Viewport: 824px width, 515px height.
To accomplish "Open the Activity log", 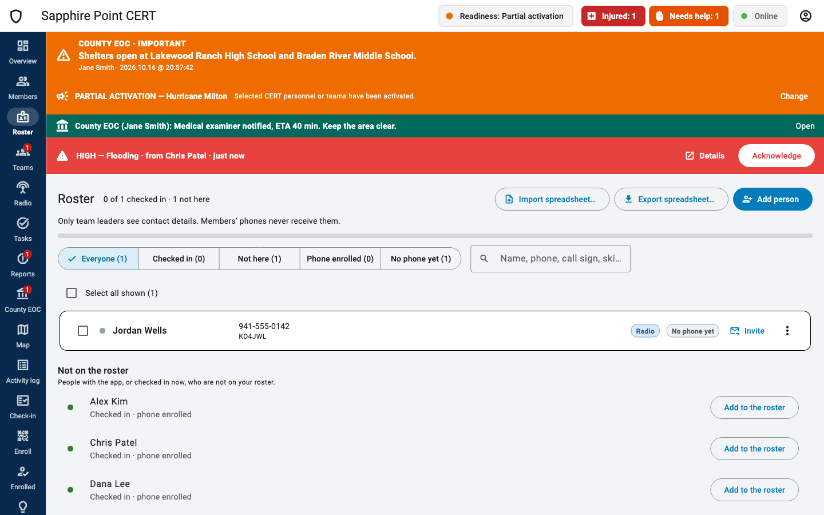I will coord(23,371).
